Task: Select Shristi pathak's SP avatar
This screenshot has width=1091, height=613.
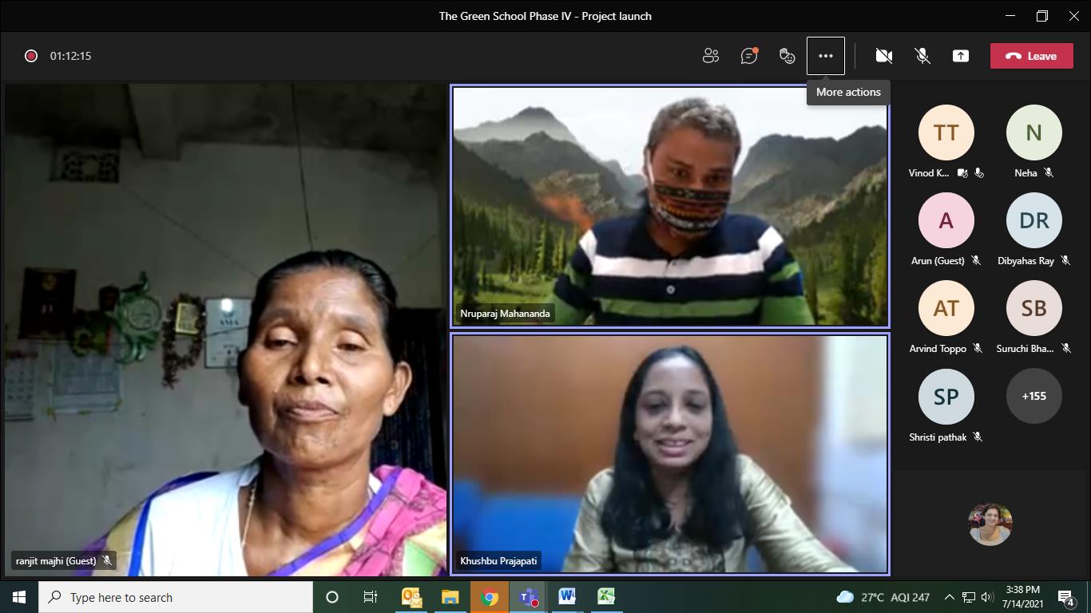Action: (x=946, y=396)
